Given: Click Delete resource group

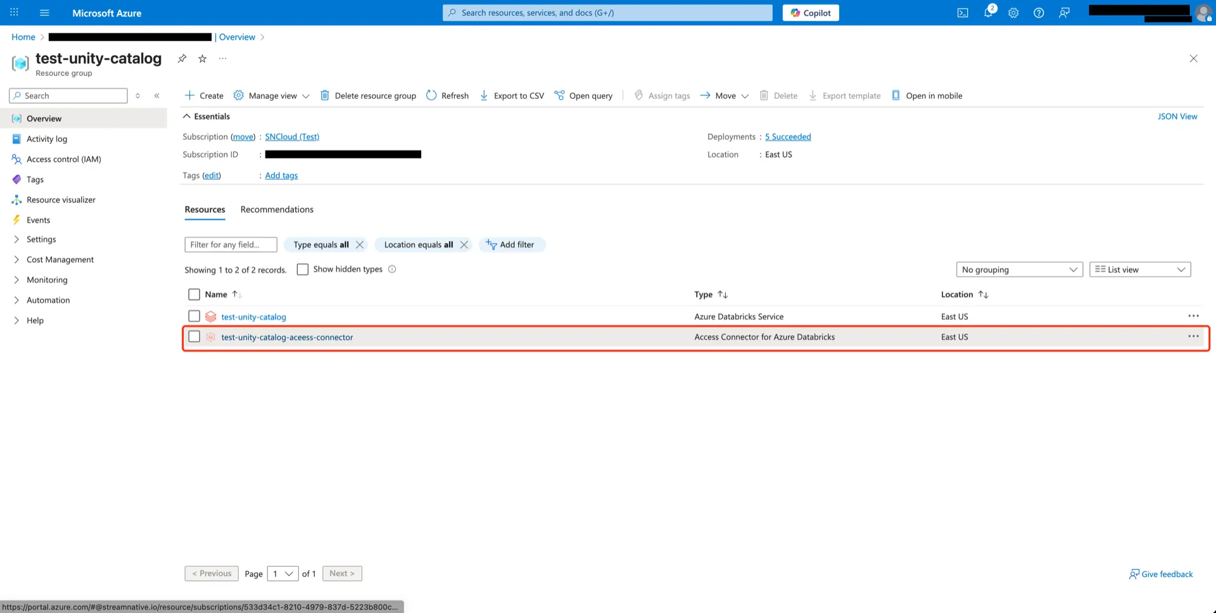Looking at the screenshot, I should (x=368, y=96).
